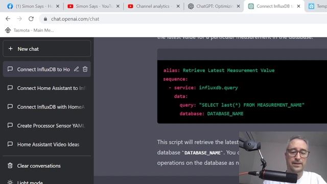Click chat bubble icon beside Create Processor Sensor
Viewport: 327px width, 184px height.
10,125
